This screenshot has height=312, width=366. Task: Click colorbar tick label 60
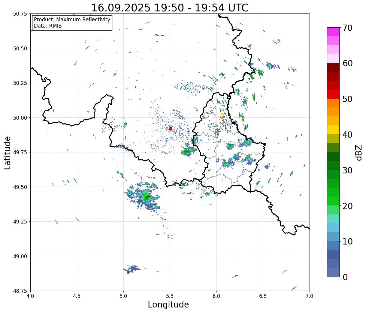point(347,63)
